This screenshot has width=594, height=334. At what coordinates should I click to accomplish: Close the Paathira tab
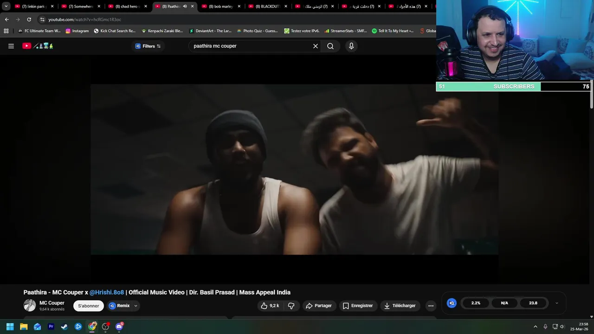(192, 6)
